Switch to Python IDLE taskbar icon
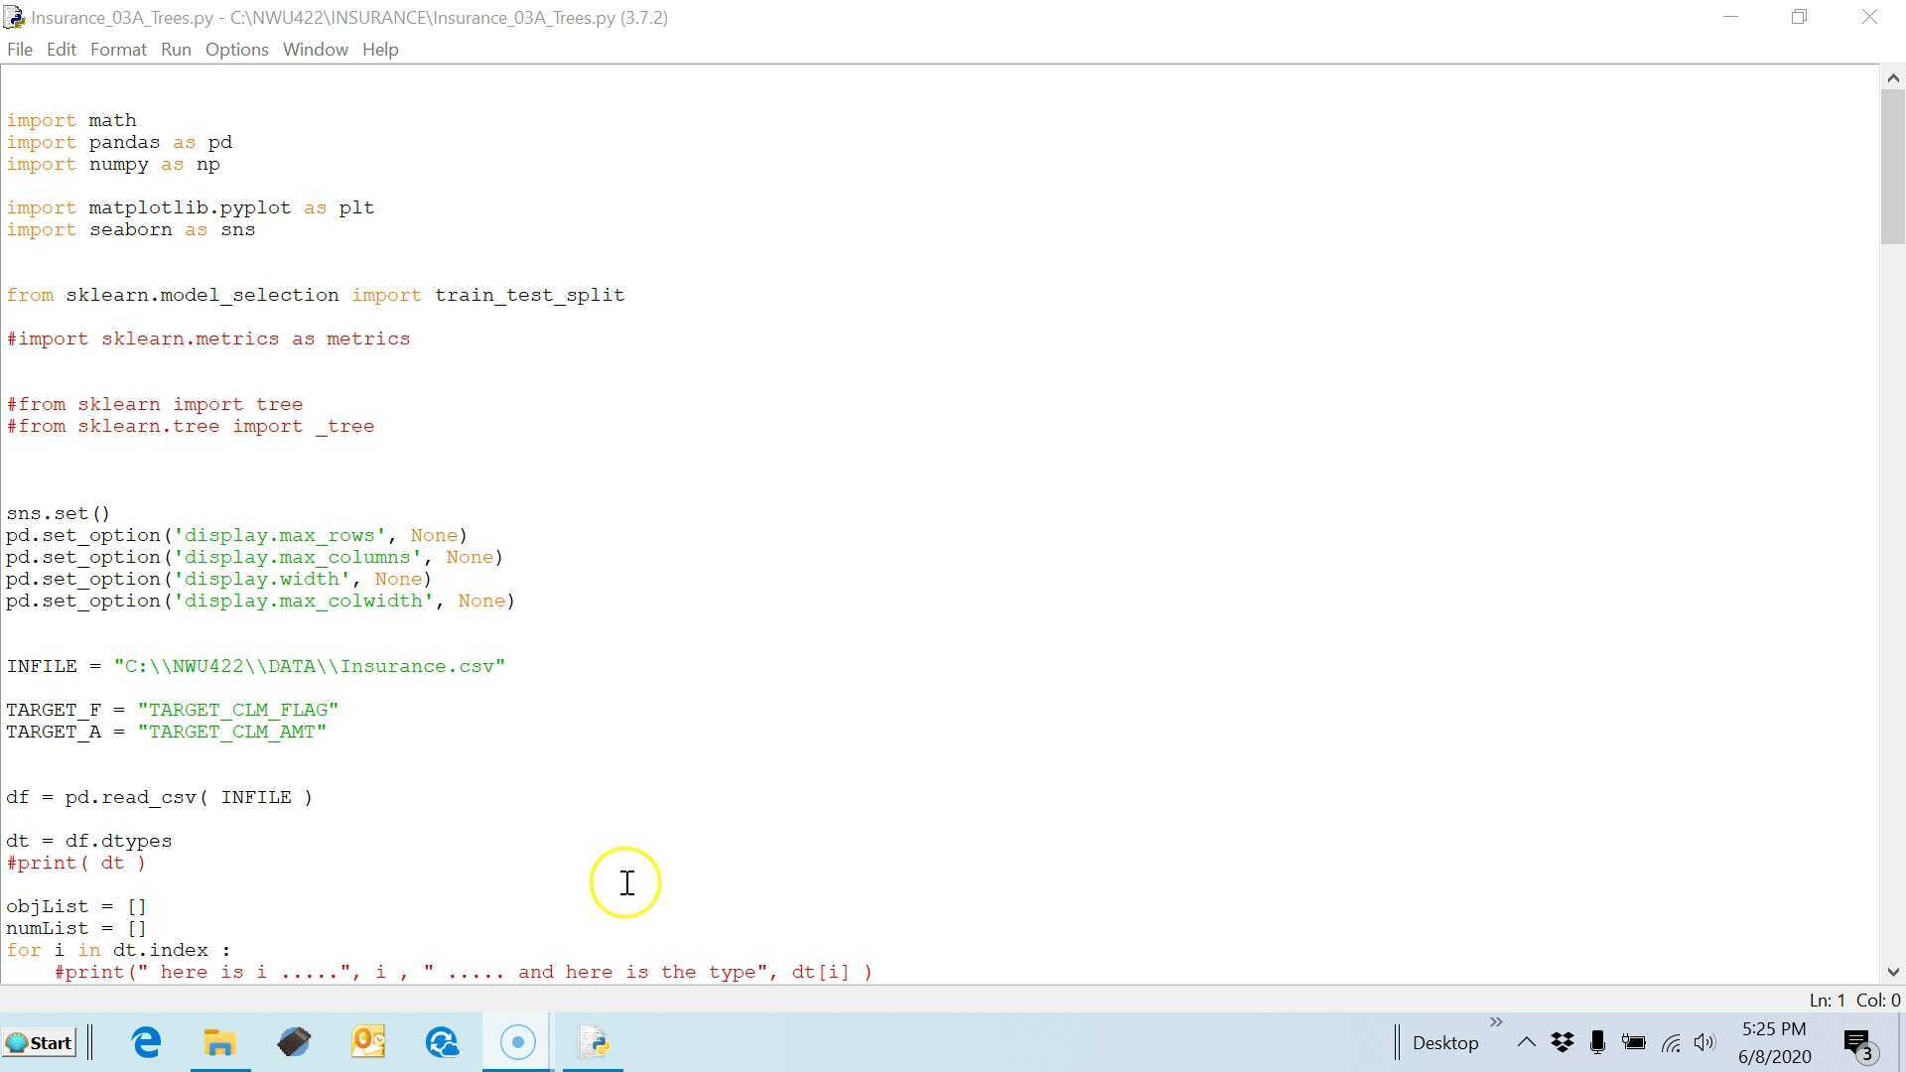Screen dimensions: 1906x1072 tap(593, 1042)
